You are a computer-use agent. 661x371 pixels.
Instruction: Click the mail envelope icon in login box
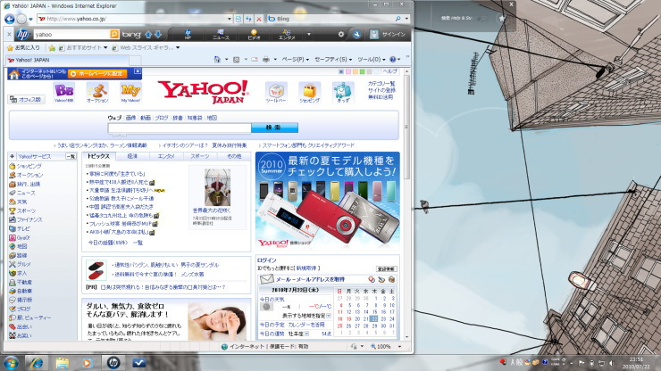pos(266,279)
